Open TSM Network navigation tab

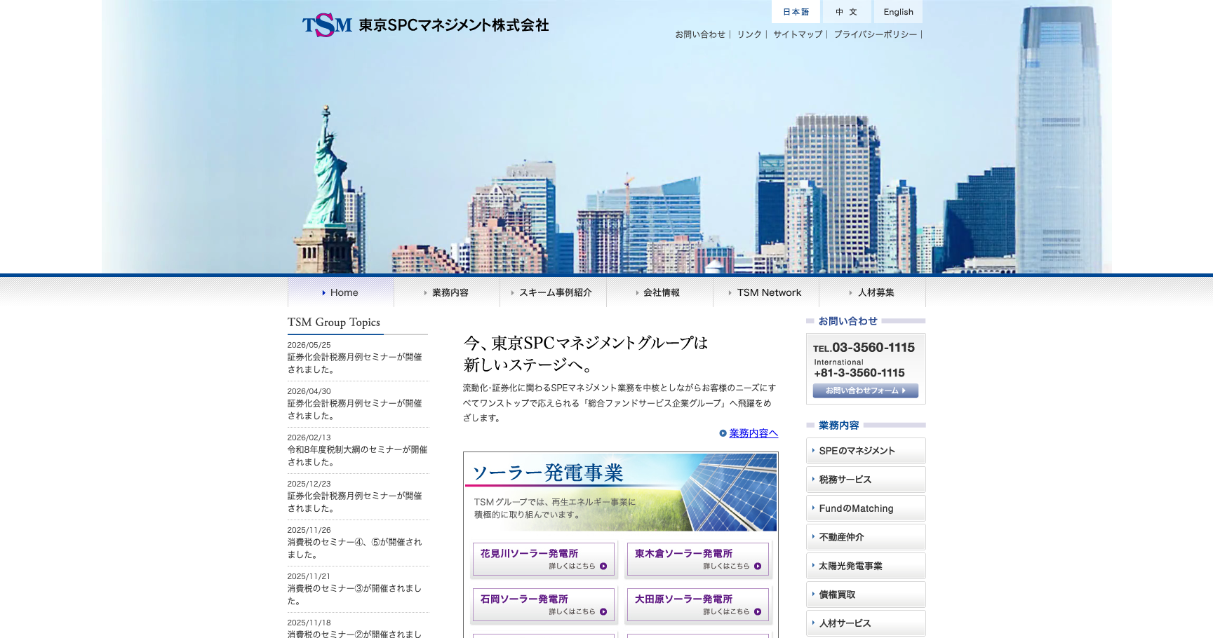point(766,292)
